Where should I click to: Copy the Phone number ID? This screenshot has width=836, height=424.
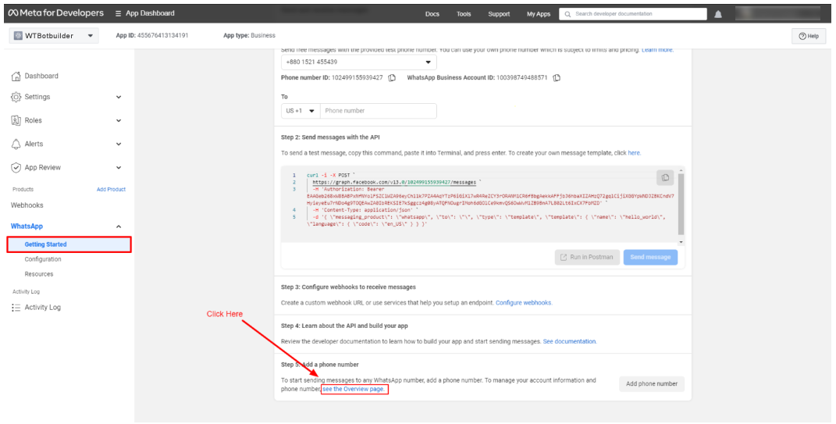click(x=393, y=78)
